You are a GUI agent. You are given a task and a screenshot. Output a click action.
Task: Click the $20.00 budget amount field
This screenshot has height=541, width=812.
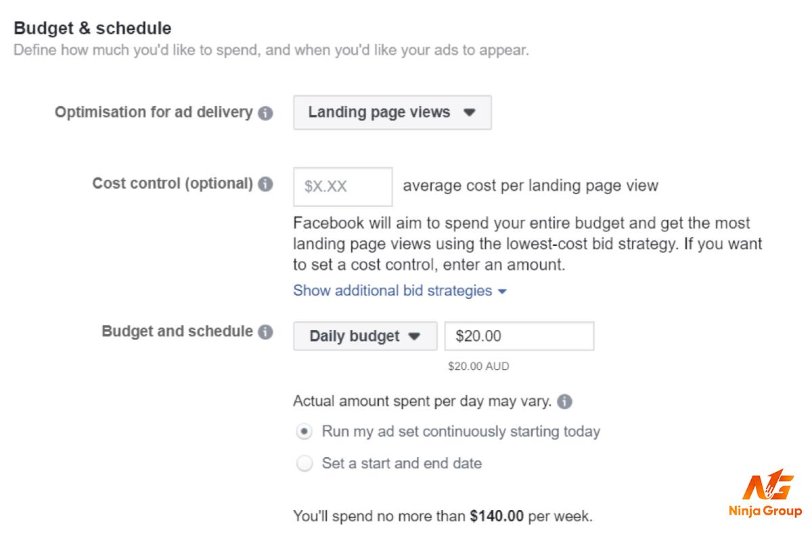point(519,336)
